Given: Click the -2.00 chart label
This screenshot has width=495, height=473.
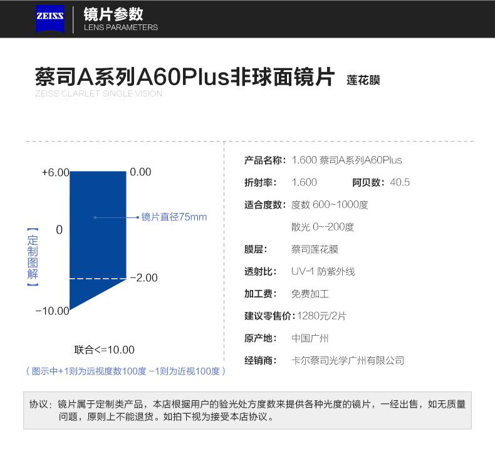Looking at the screenshot, I should point(143,278).
